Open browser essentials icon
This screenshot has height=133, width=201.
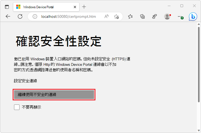point(155,16)
